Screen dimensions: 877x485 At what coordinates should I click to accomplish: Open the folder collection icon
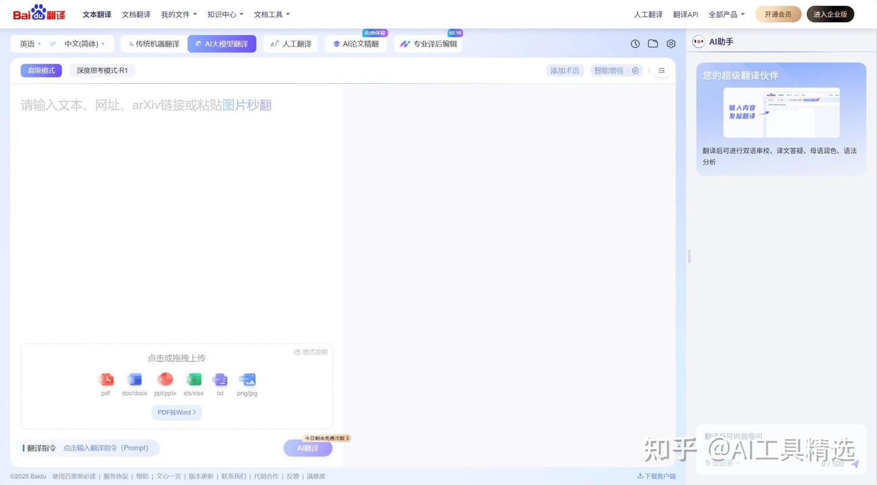click(x=653, y=44)
